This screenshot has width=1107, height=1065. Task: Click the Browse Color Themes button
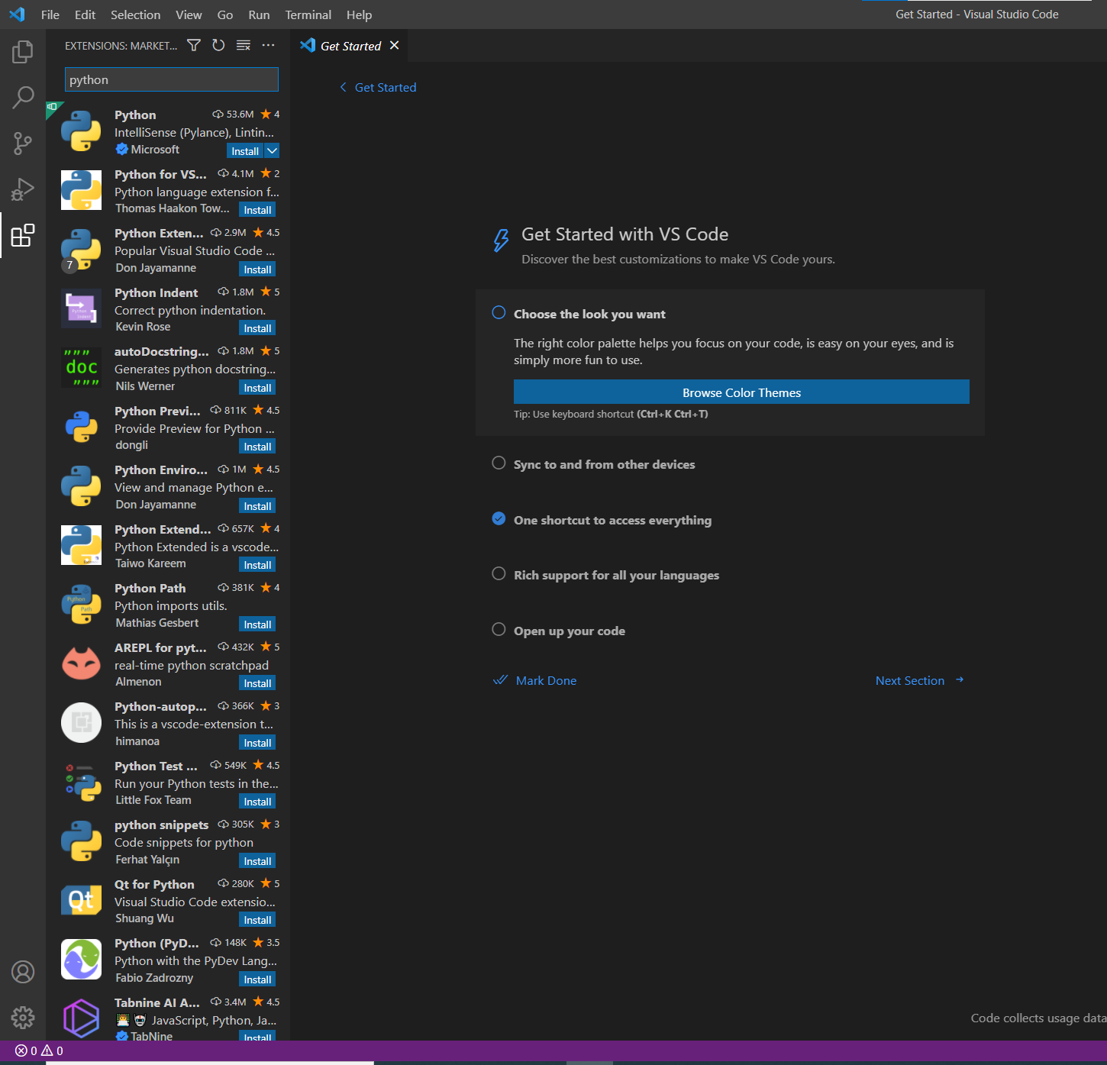coord(741,392)
